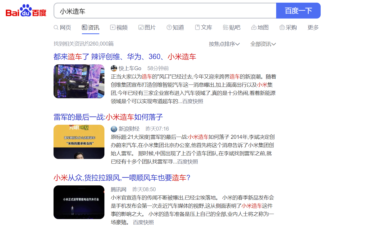Open the dark 小米 launch event thumbnail
The width and height of the screenshot is (366, 227).
(79, 202)
